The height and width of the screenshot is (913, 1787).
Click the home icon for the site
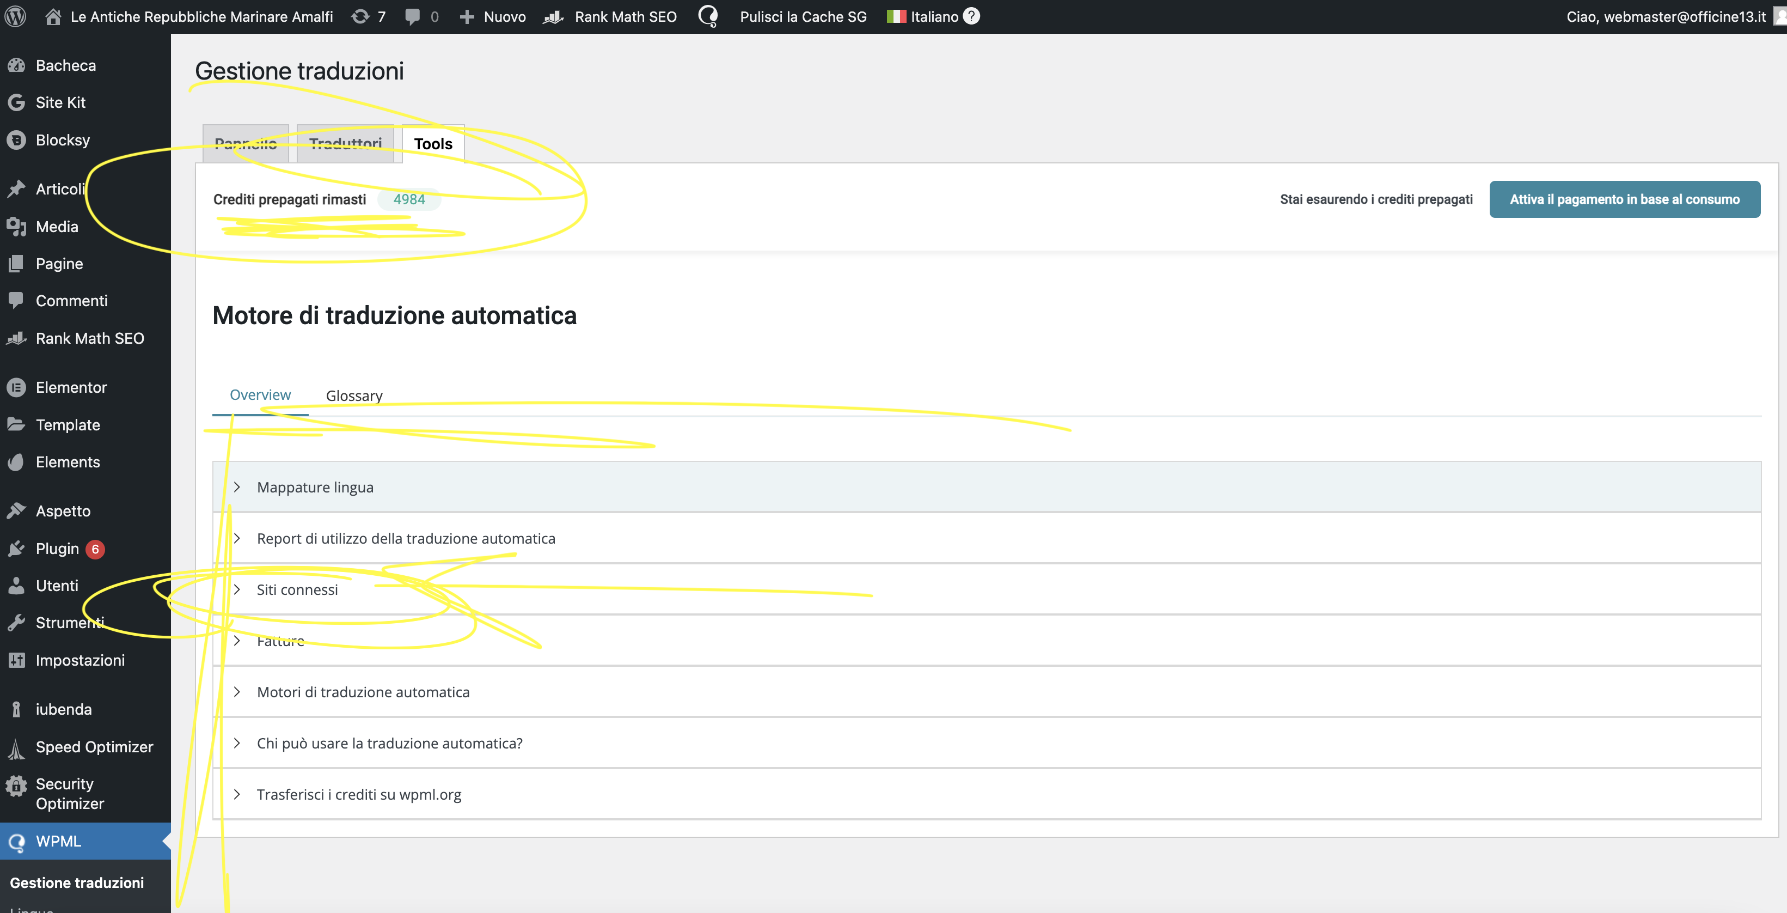click(x=53, y=16)
